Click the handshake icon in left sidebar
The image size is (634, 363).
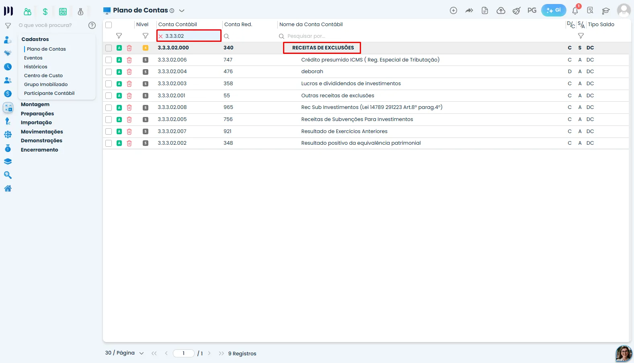click(x=8, y=53)
